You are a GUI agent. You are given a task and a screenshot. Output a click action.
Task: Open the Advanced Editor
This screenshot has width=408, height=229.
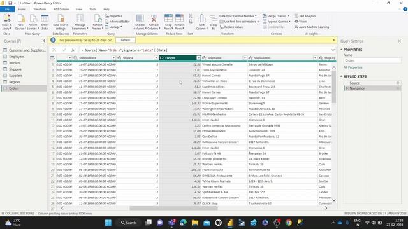117,21
